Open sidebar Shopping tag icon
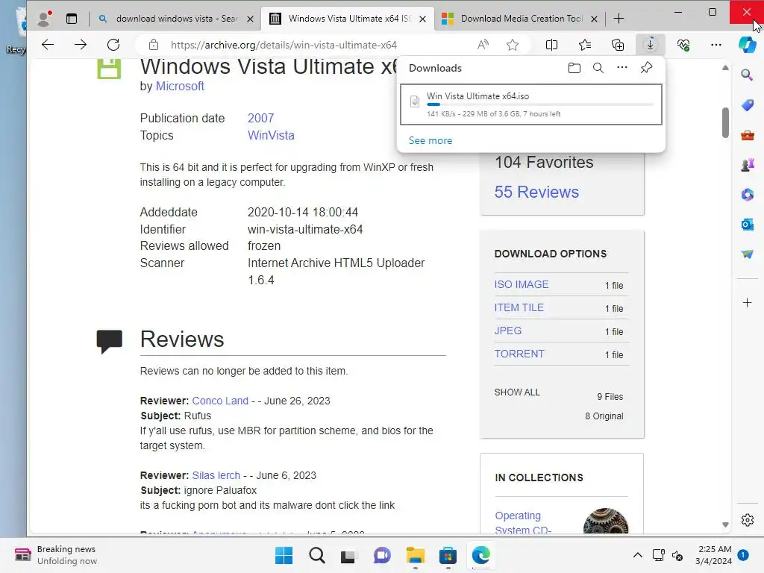Image resolution: width=764 pixels, height=573 pixels. (747, 104)
